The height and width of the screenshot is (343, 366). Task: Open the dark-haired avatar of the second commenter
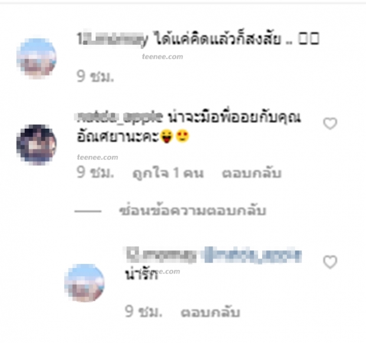37,145
